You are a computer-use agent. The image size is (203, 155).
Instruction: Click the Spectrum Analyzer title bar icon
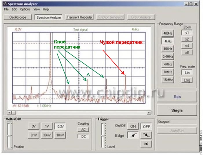tap(5, 4)
